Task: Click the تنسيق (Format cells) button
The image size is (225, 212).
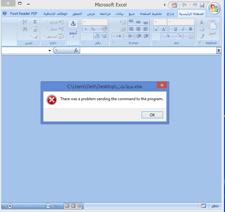Action: click(54, 36)
